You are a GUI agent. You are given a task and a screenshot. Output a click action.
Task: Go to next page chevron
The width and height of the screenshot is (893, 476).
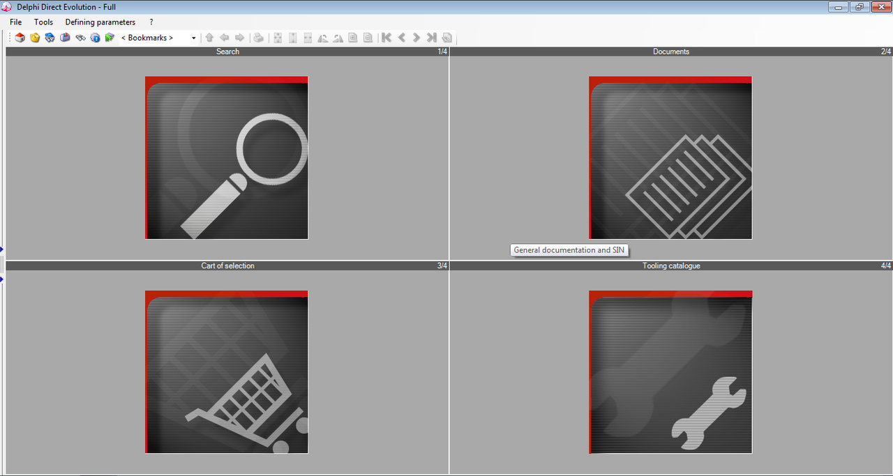[417, 38]
